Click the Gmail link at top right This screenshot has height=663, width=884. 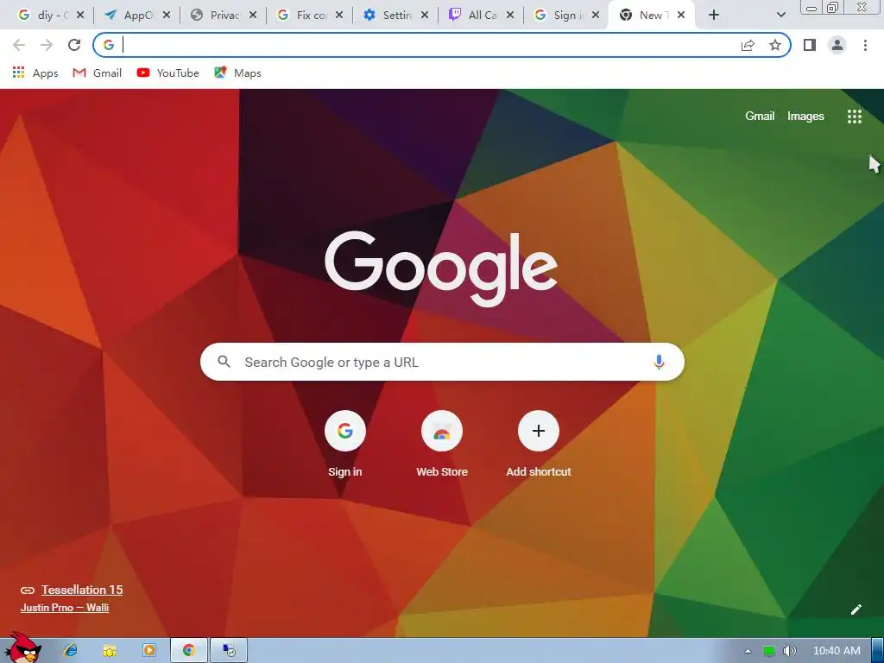(760, 117)
